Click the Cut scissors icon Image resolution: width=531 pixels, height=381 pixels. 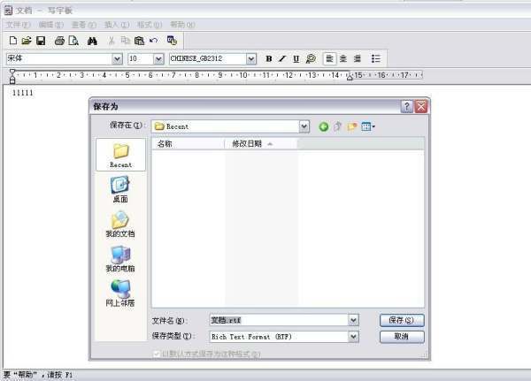[x=112, y=41]
